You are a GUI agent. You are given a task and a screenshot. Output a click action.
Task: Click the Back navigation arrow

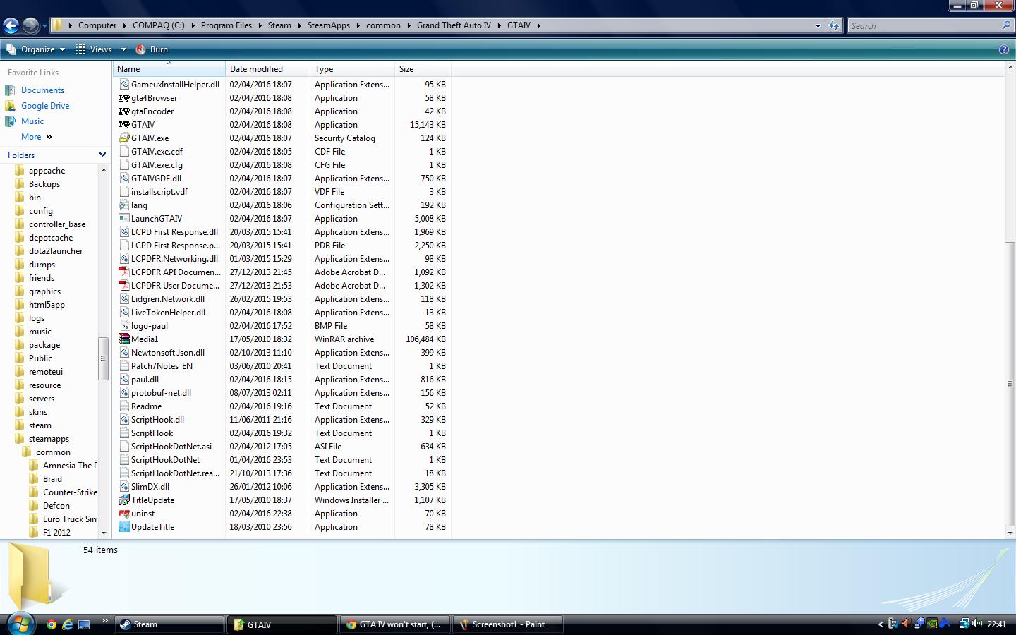click(x=10, y=25)
